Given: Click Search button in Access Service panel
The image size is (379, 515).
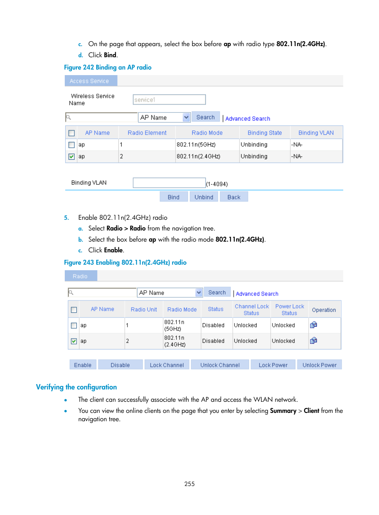Looking at the screenshot, I should [x=206, y=117].
